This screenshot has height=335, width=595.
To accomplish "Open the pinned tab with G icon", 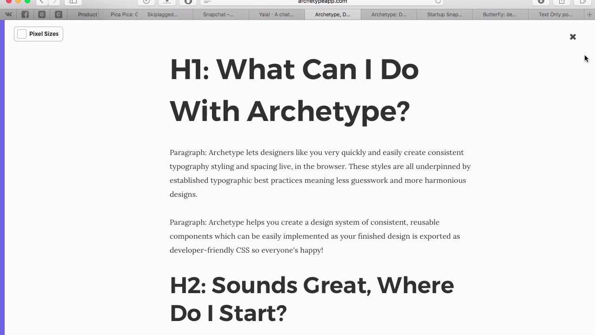I will click(x=42, y=14).
